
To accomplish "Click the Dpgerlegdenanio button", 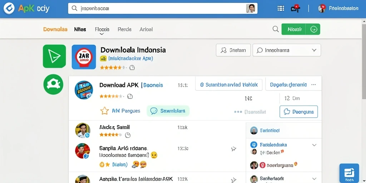I will [x=288, y=85].
